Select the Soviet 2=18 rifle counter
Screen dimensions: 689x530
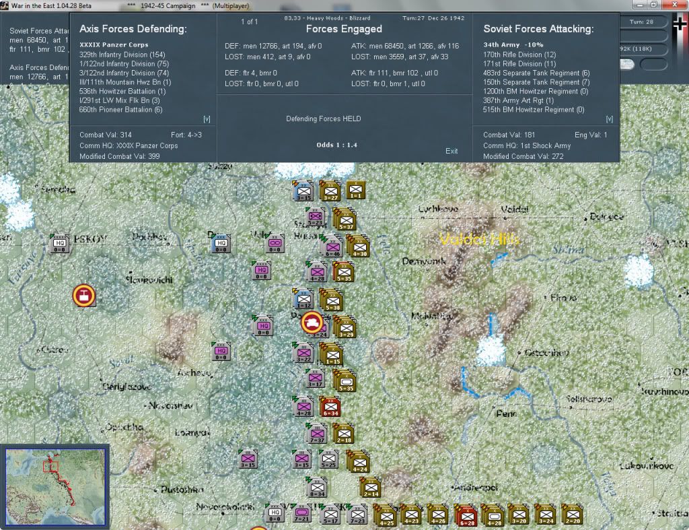tap(344, 433)
